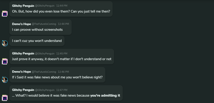
Task: Select message "Just prove it anyway" bubble
Action: click(62, 56)
